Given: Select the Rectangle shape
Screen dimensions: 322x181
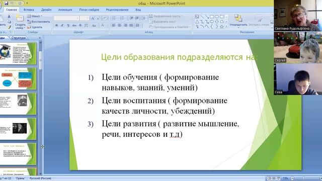Looking at the screenshot, I should (212, 17).
